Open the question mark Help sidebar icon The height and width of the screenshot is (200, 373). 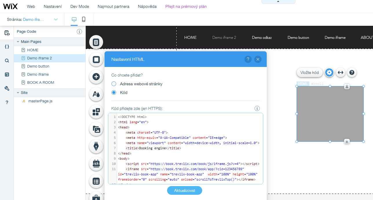tap(7, 102)
